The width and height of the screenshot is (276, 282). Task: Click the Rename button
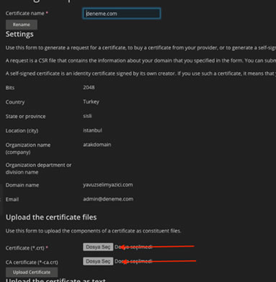pos(22,24)
